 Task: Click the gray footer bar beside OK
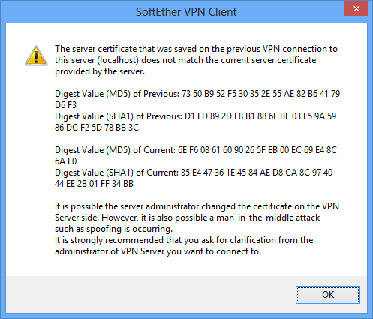coord(150,294)
